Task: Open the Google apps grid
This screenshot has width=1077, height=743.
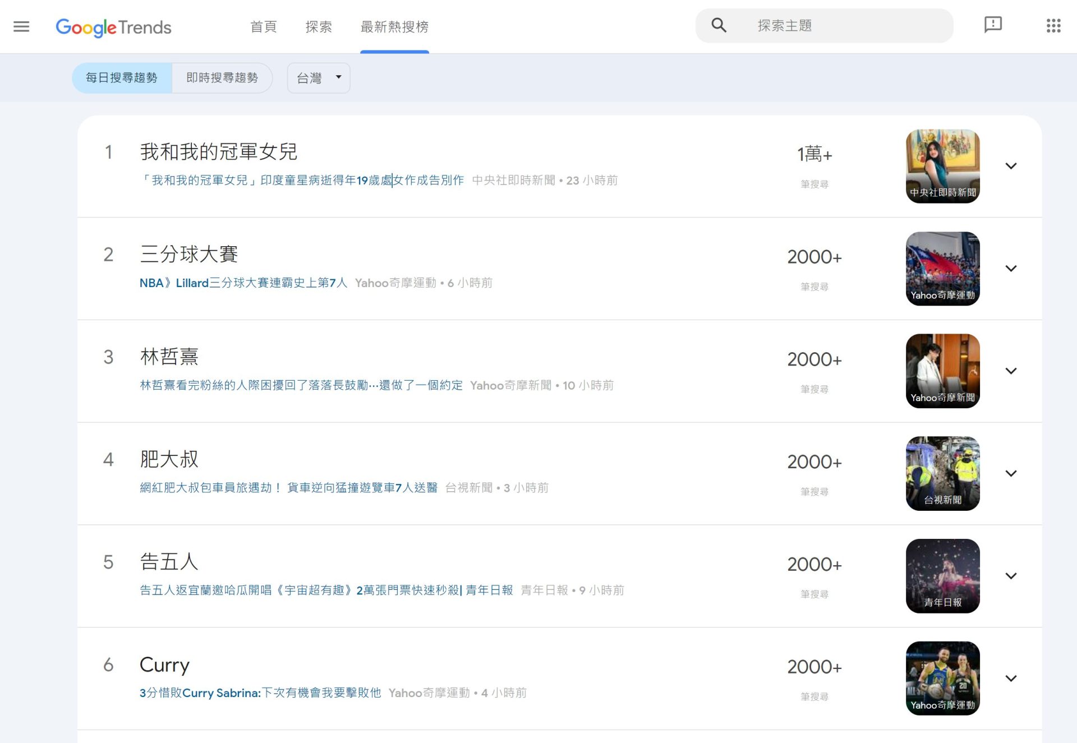Action: tap(1053, 26)
